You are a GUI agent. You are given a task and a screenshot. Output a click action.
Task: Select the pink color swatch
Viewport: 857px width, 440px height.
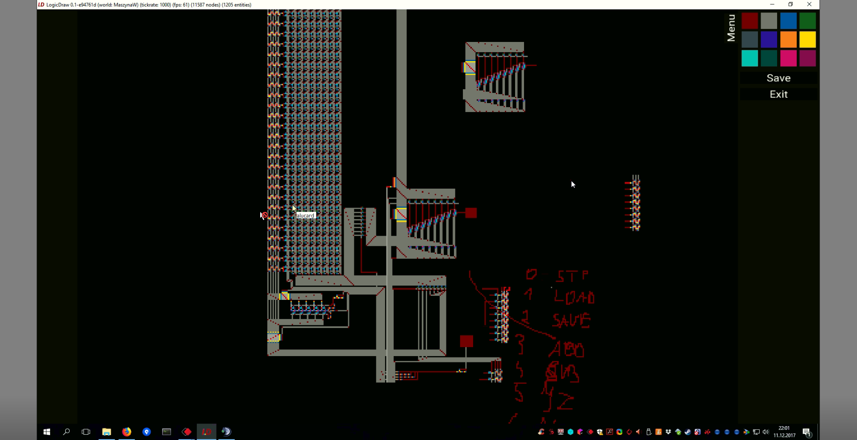tap(788, 58)
